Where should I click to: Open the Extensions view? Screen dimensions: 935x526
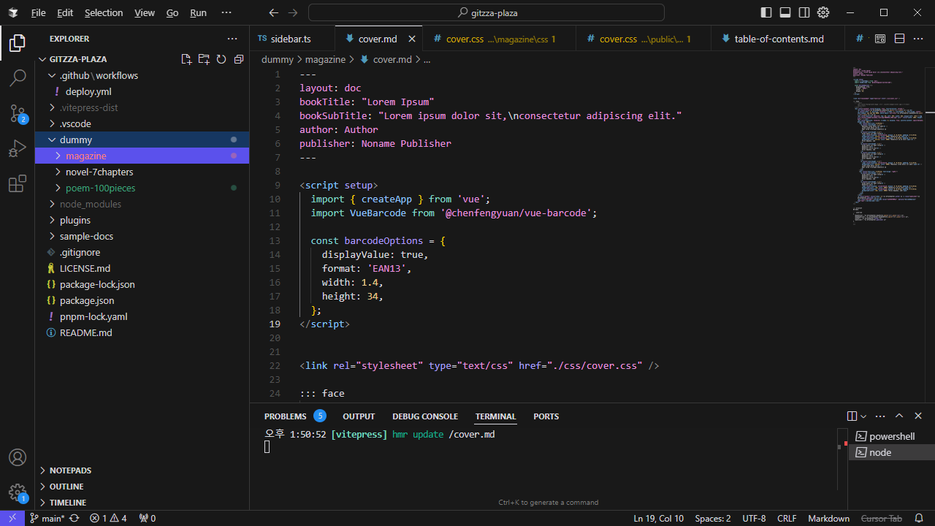[x=18, y=185]
